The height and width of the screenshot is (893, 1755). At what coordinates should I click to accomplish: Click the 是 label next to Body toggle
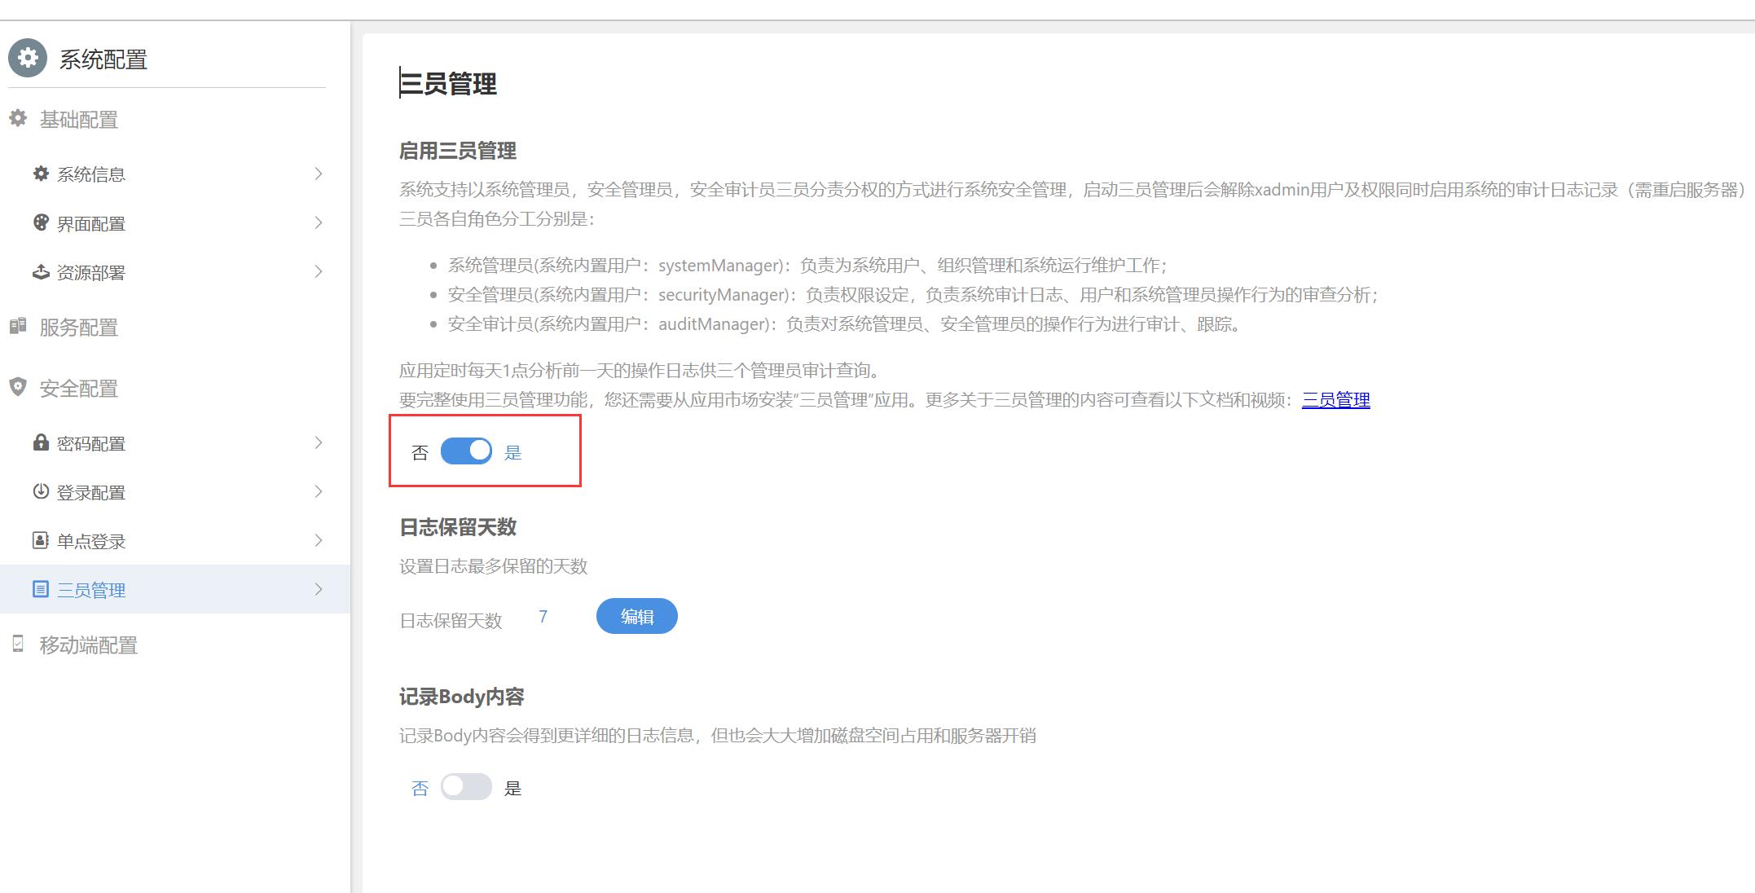point(512,788)
